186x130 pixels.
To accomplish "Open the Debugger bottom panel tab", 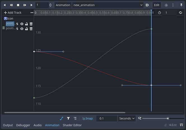I will 23,125.
